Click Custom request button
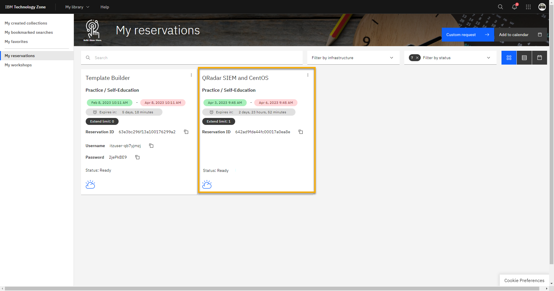This screenshot has height=291, width=554. pos(468,35)
